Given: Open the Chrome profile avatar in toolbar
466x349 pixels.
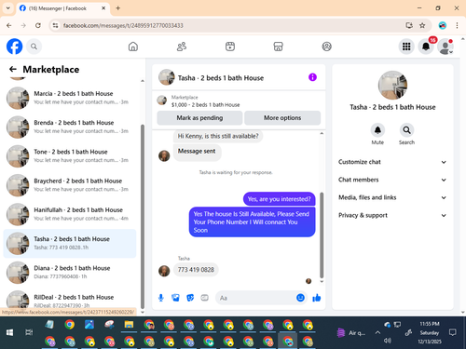Looking at the screenshot, I should [443, 25].
